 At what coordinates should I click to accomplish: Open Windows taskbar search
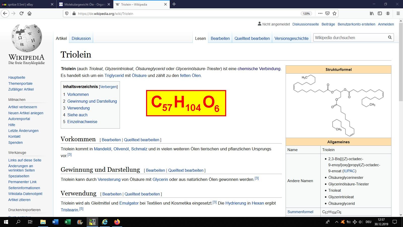18,222
